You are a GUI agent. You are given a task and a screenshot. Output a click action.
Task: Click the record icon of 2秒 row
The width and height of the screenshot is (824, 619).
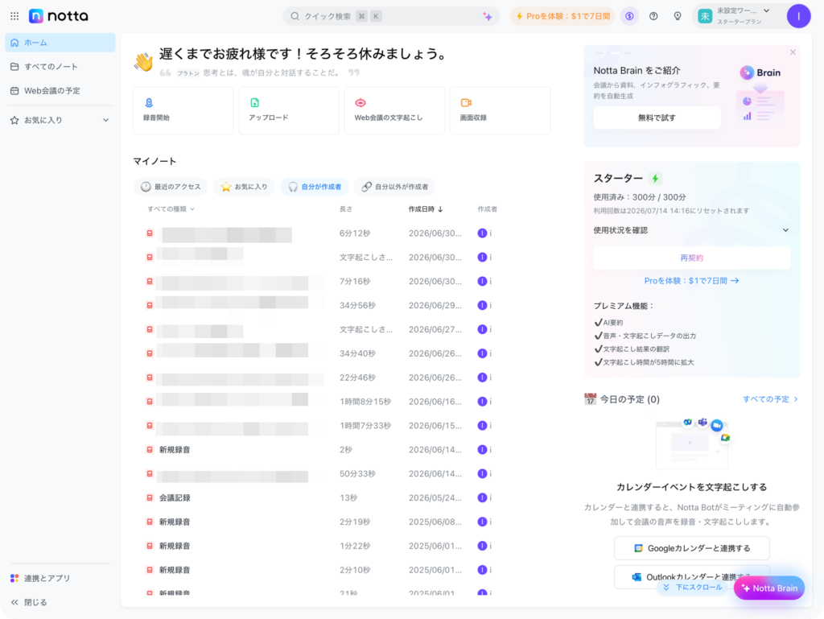pos(150,450)
